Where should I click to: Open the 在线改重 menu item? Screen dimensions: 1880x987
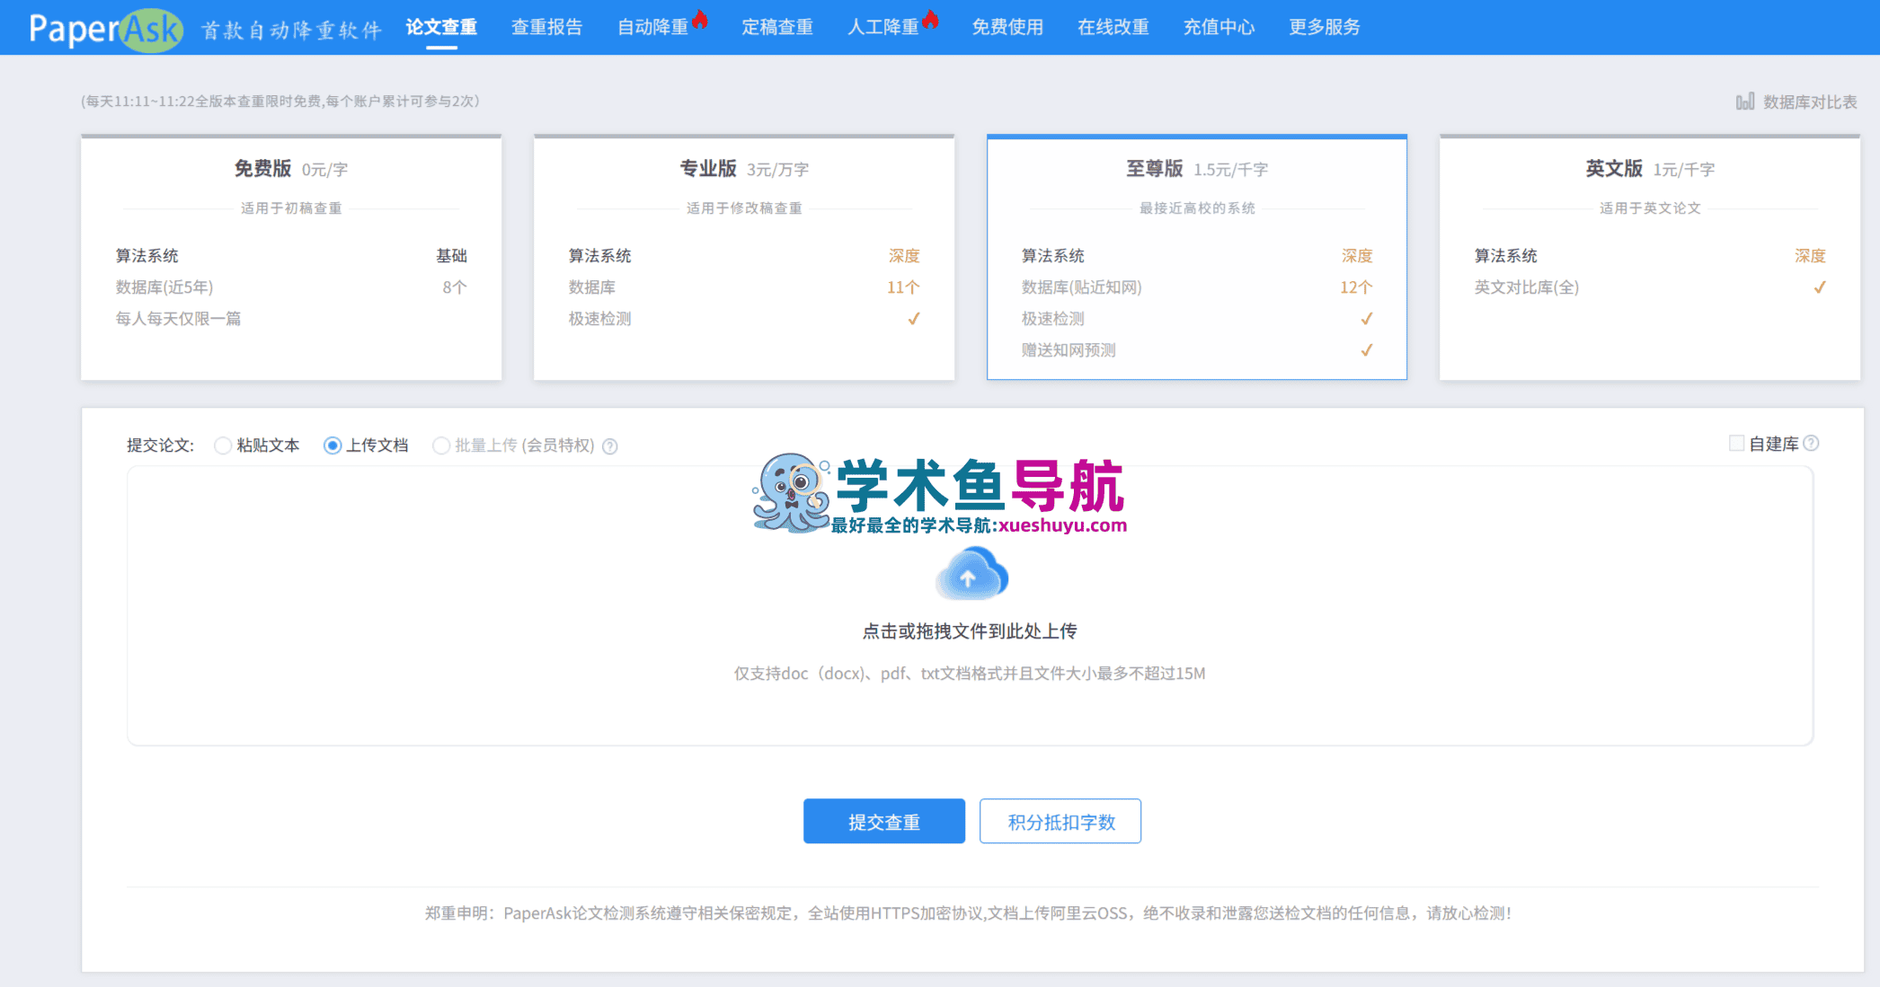pyautogui.click(x=1113, y=27)
